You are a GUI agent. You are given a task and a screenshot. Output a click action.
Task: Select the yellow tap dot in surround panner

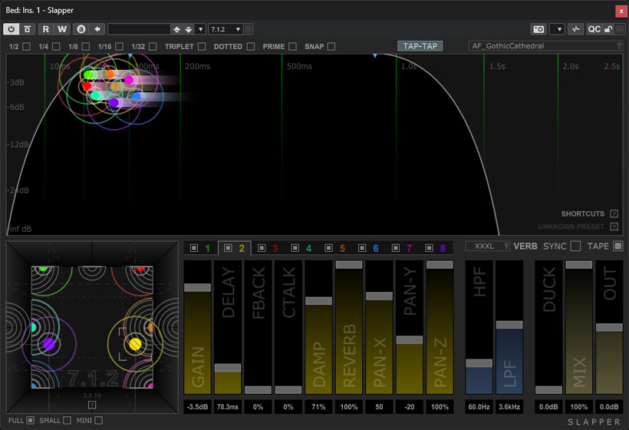click(134, 342)
